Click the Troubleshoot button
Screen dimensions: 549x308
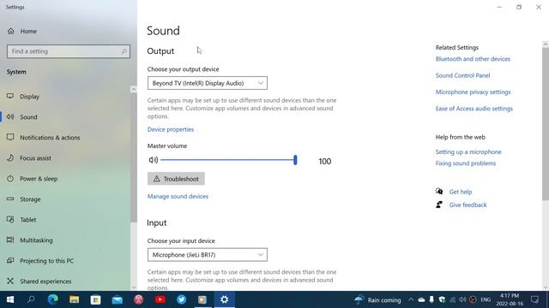176,179
